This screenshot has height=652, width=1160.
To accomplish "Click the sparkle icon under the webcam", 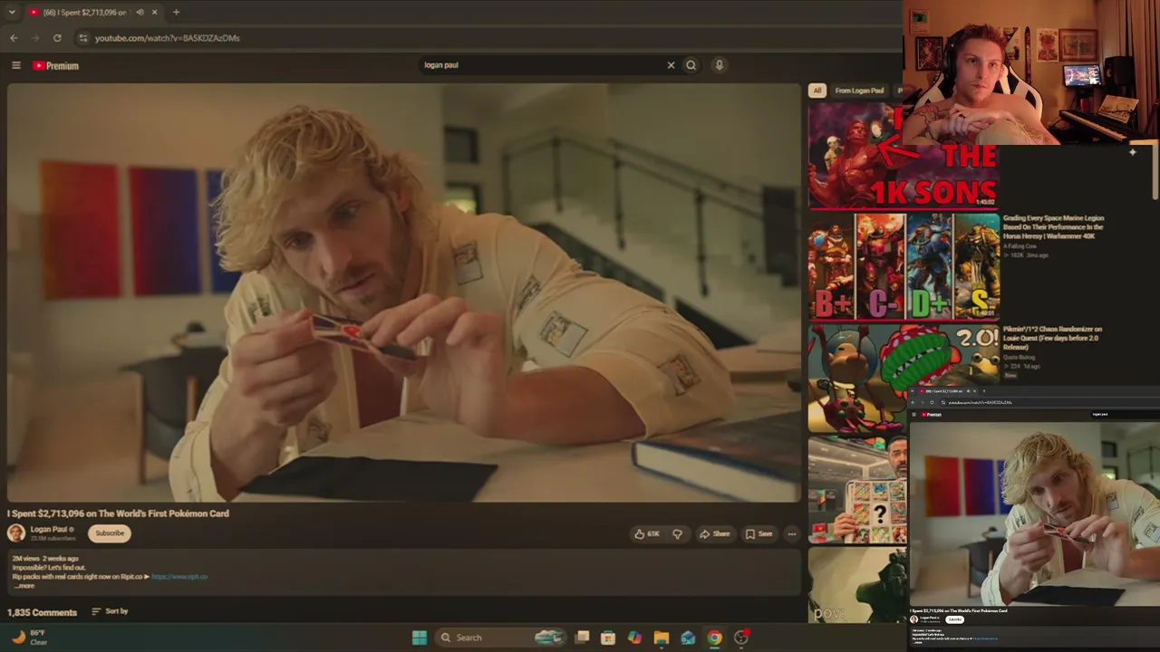I will tap(1132, 152).
